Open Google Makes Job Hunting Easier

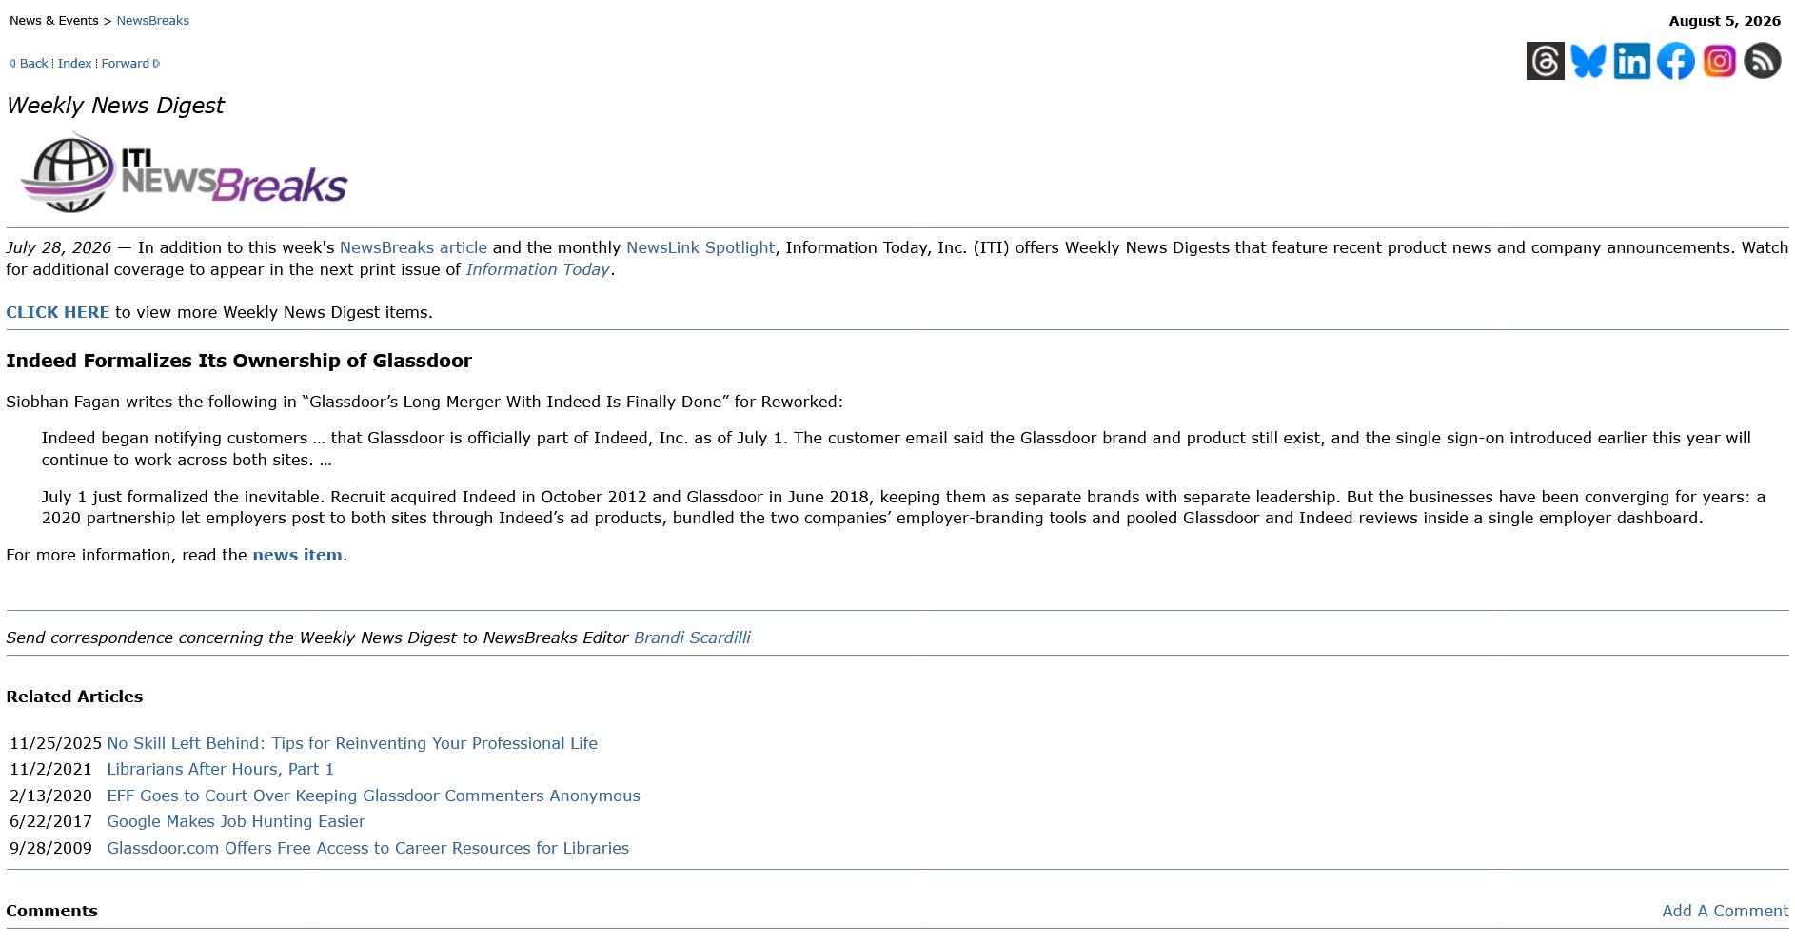click(236, 821)
